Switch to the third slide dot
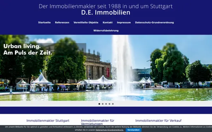The image size is (212, 132). point(106,104)
